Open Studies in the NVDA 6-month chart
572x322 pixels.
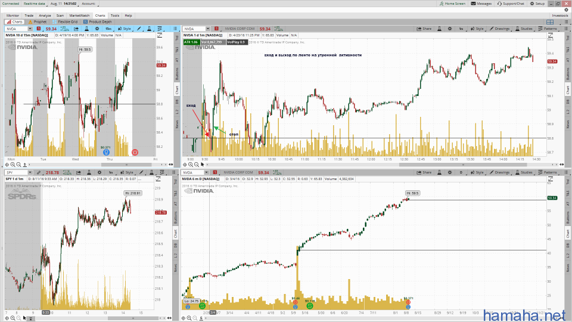[x=524, y=173]
